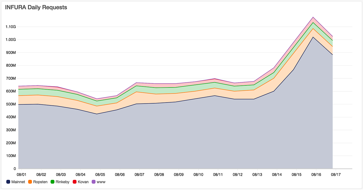Click the 08/14 date label

pyautogui.click(x=277, y=174)
